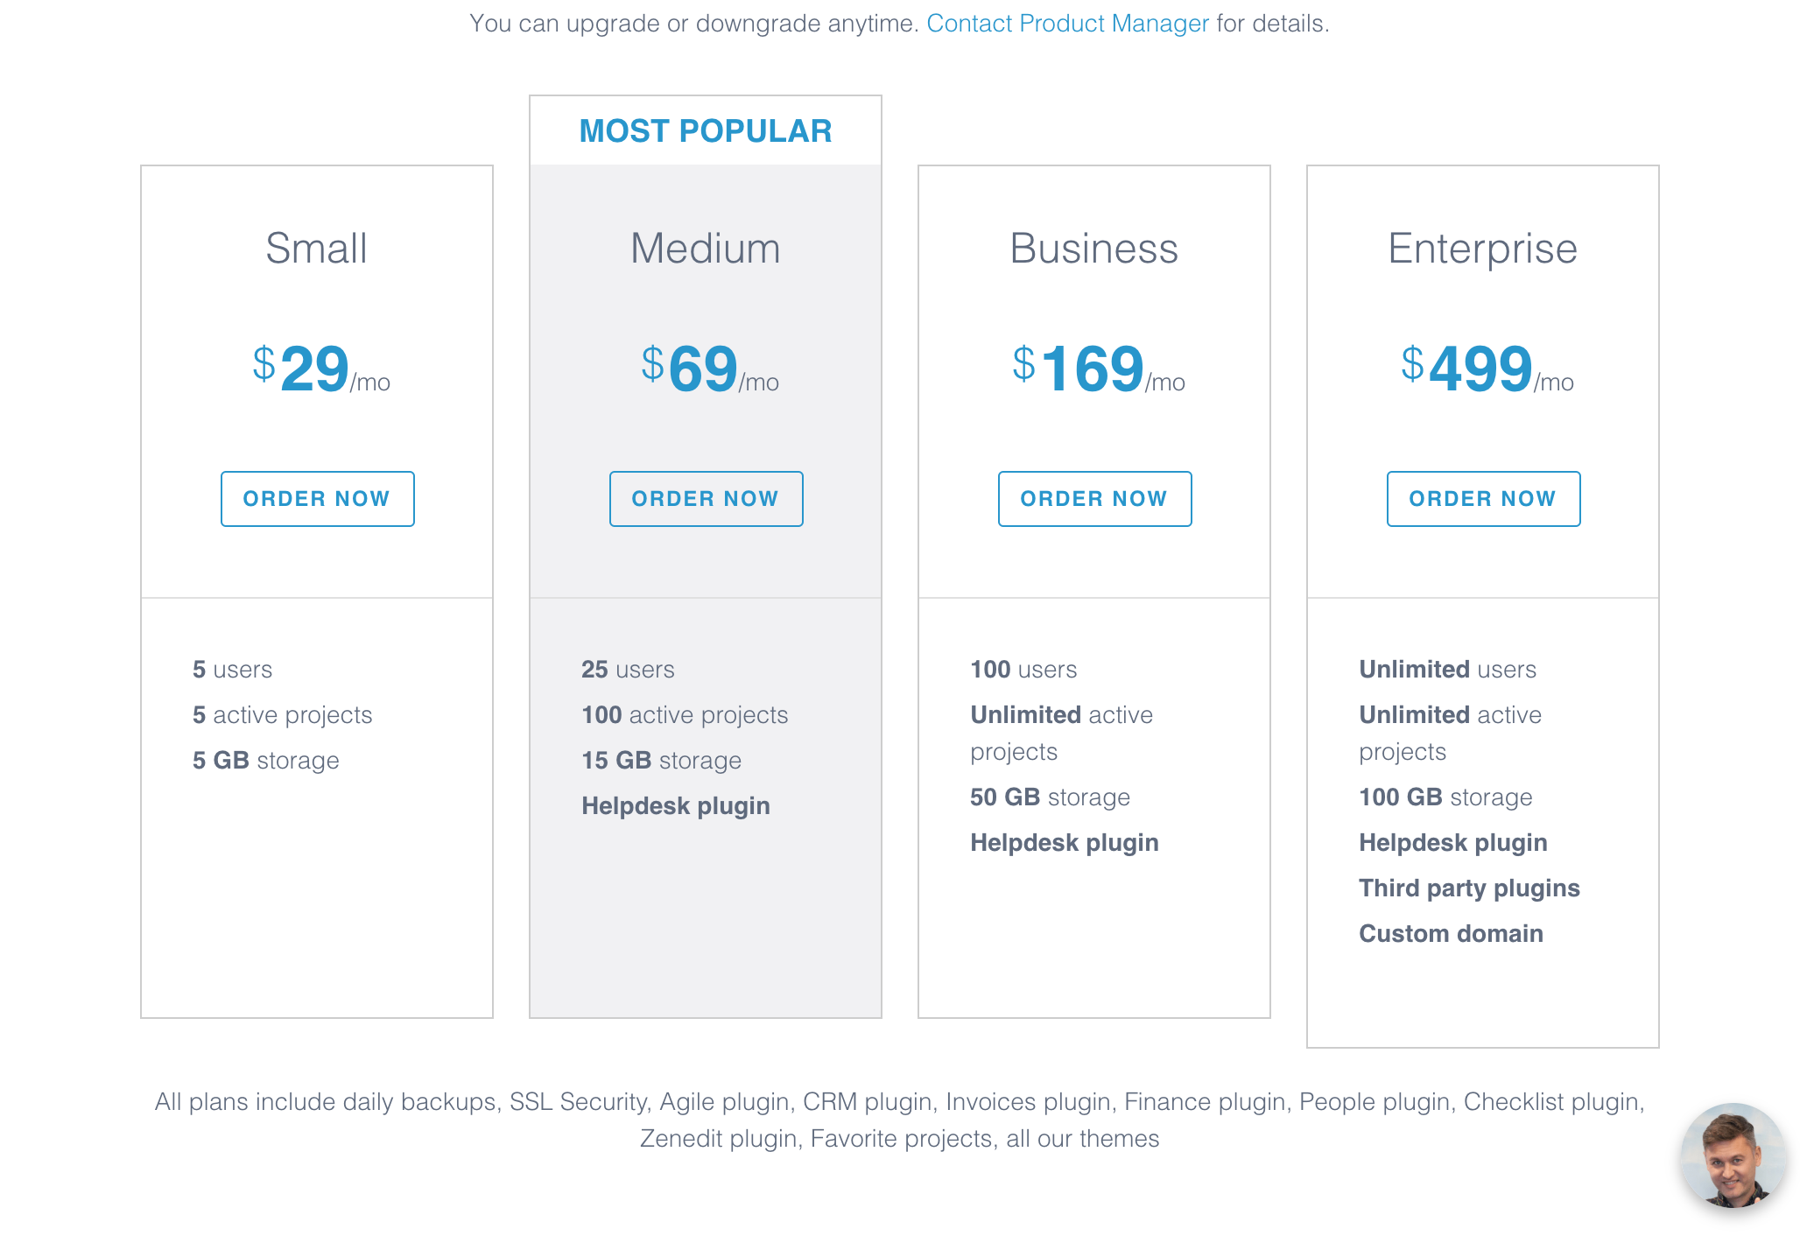The image size is (1800, 1236).
Task: Click the $499/mo price
Action: pos(1486,369)
